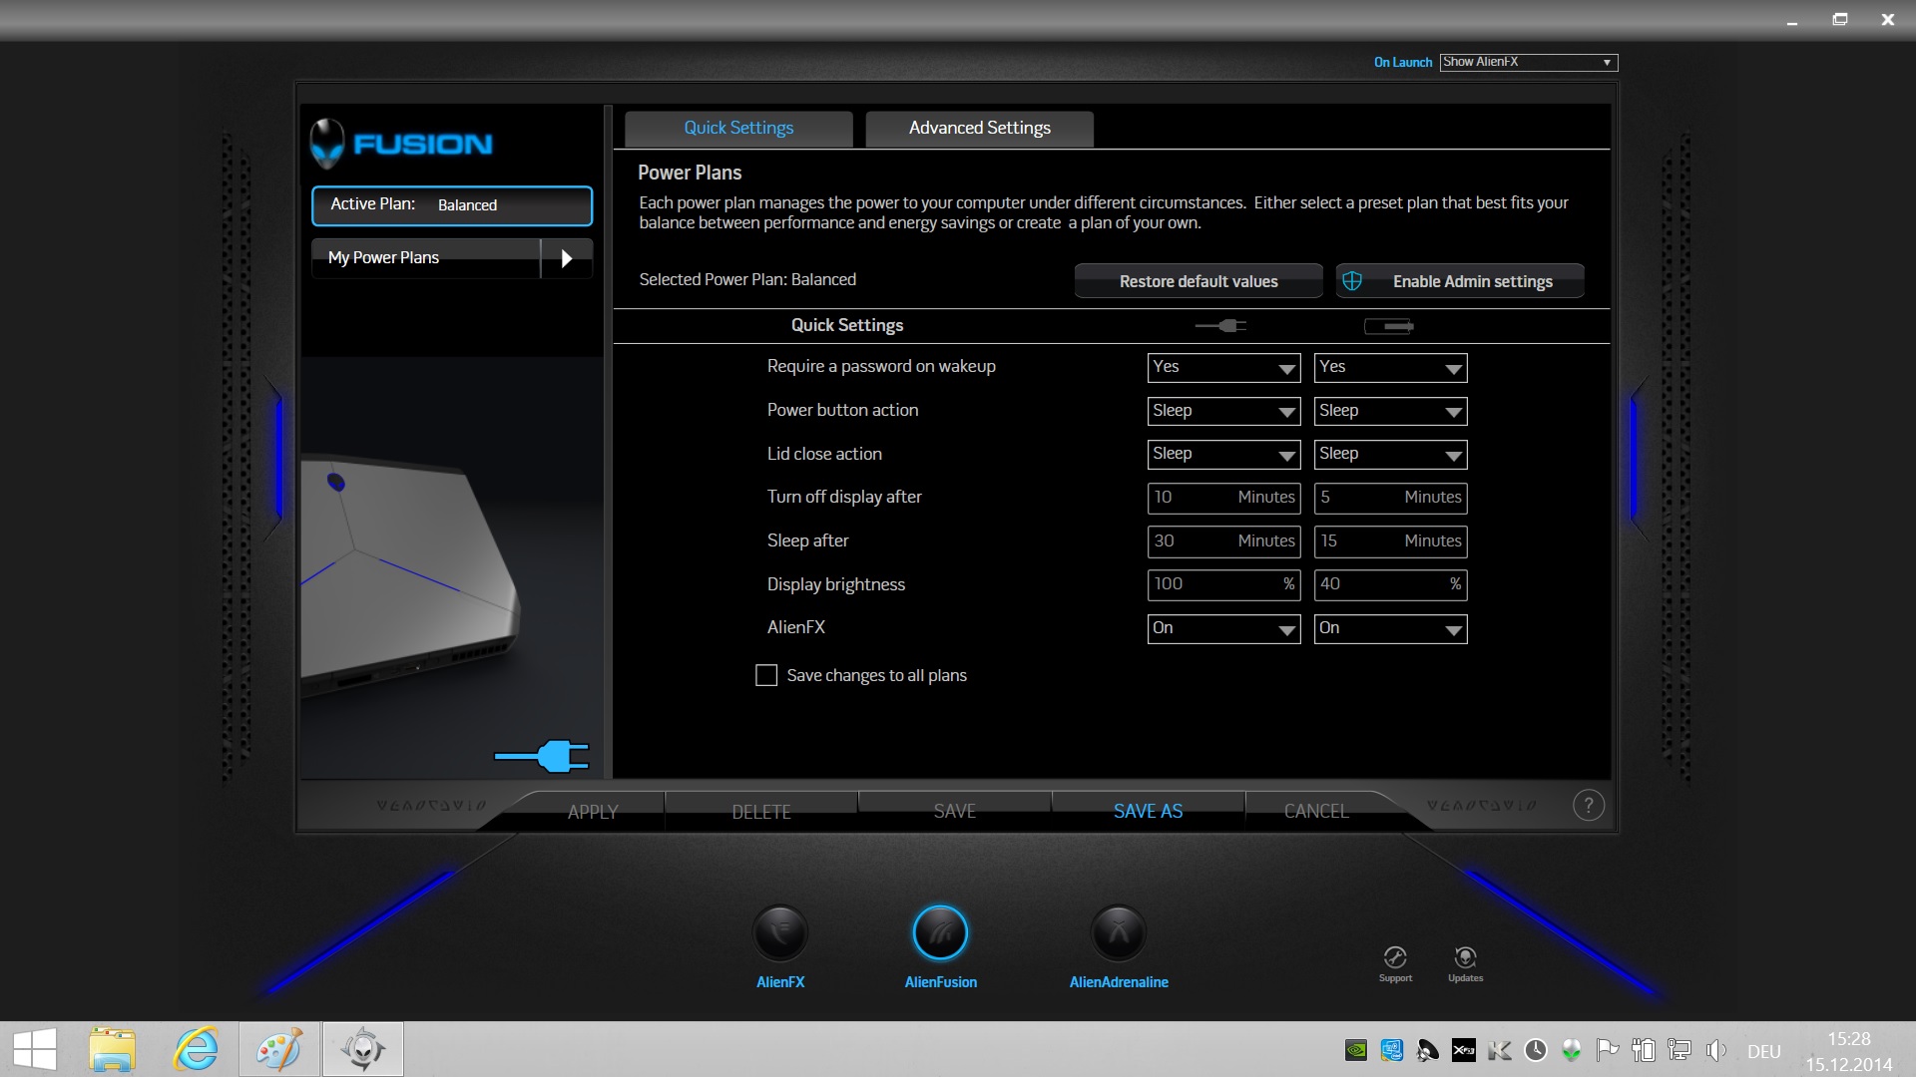Viewport: 1916px width, 1077px height.
Task: Open Action Center flag icon
Action: pos(1608,1050)
